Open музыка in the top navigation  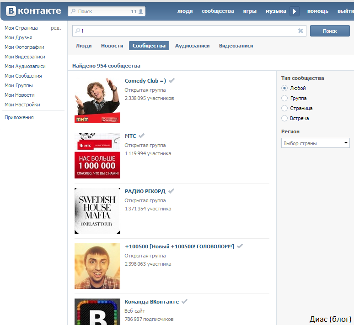pyautogui.click(x=276, y=11)
